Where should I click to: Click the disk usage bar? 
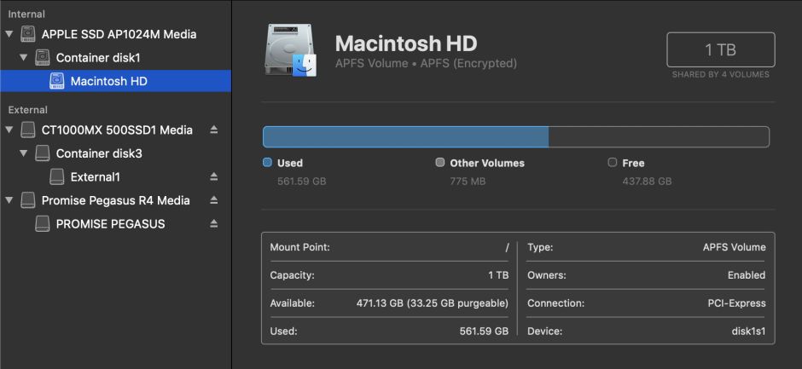[515, 137]
